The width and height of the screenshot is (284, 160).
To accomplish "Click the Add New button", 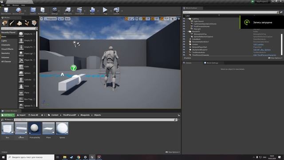I will pyautogui.click(x=8, y=115).
